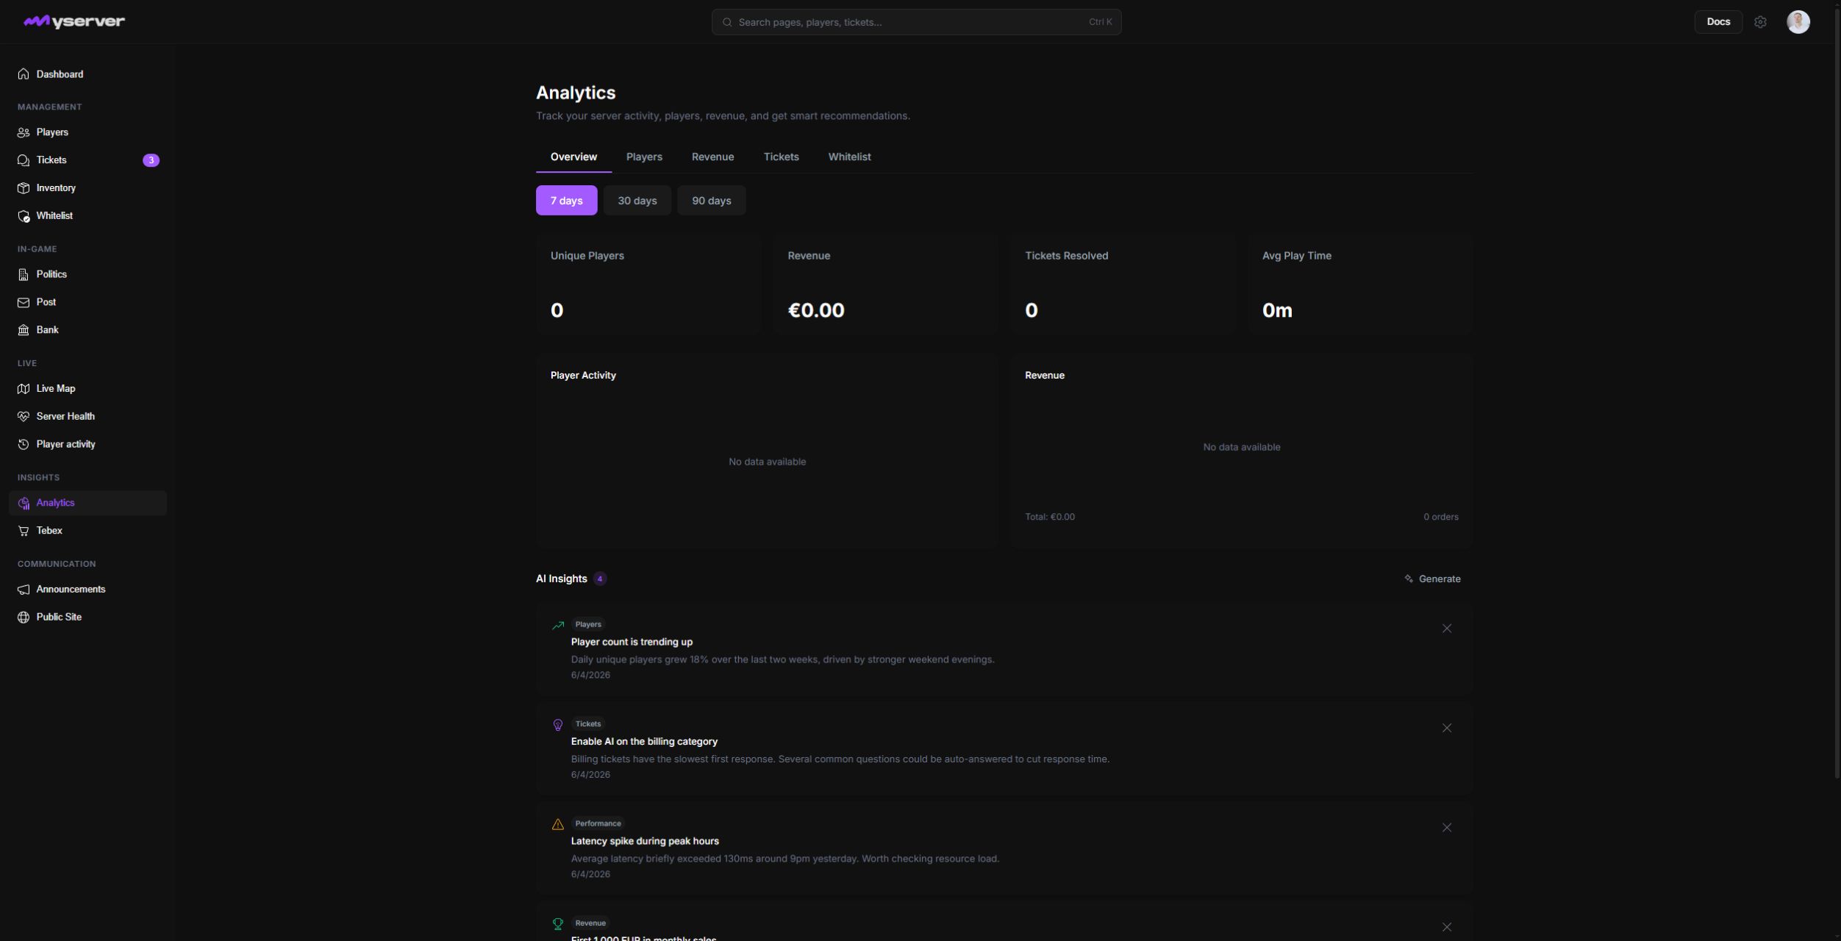
Task: Generate new AI insights
Action: pos(1432,579)
